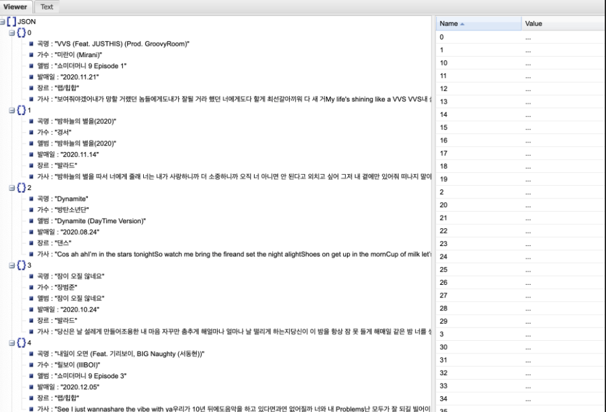Collapse object node 2
Viewport: 606px width, 412px height.
[x=11, y=188]
